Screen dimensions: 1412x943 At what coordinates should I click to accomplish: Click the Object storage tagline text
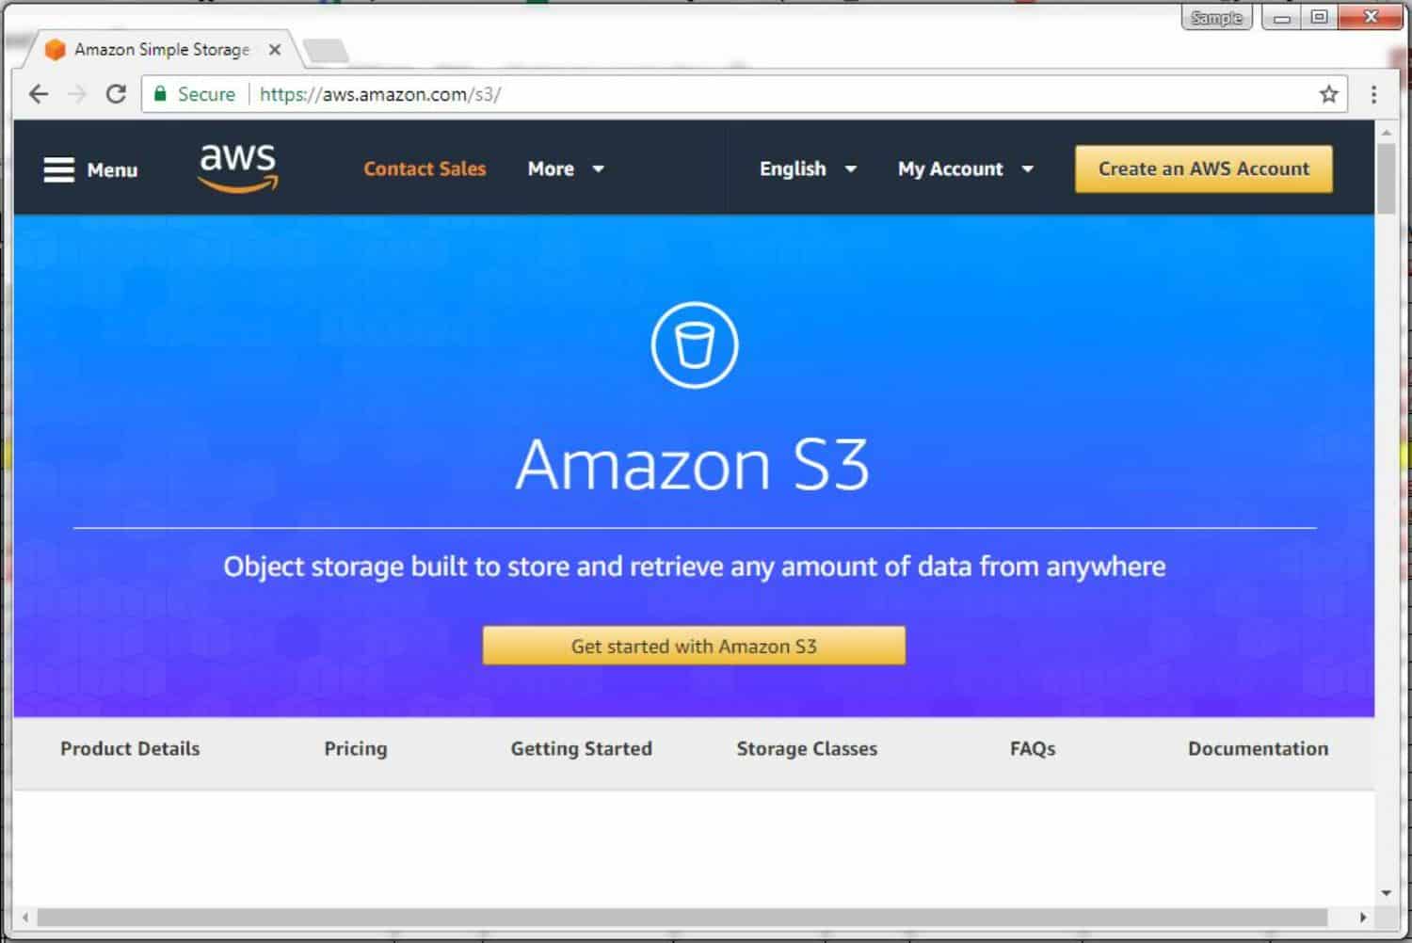pyautogui.click(x=694, y=567)
